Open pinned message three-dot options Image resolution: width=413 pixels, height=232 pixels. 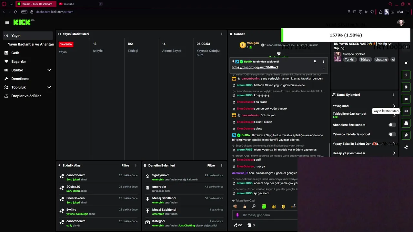click(323, 62)
